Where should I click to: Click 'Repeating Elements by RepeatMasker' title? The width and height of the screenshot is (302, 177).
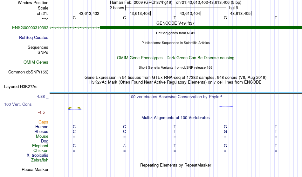(x=175, y=165)
